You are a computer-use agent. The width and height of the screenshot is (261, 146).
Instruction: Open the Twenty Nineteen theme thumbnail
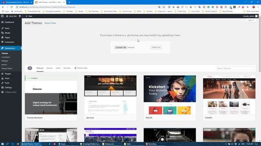[51, 95]
